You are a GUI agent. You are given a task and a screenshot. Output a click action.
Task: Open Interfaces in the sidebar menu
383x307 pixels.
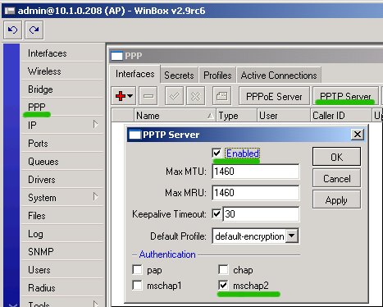click(x=62, y=53)
